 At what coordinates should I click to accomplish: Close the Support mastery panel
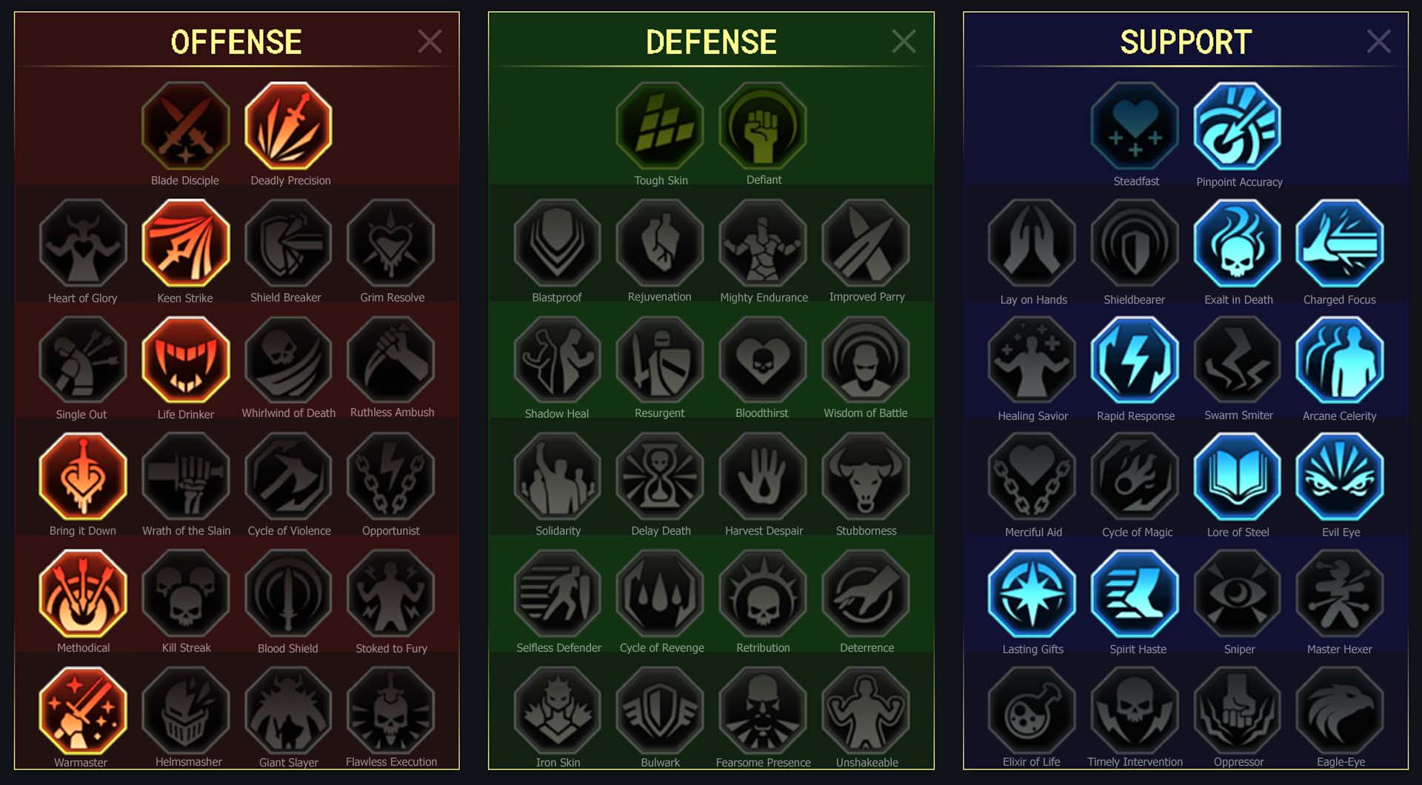[1378, 41]
